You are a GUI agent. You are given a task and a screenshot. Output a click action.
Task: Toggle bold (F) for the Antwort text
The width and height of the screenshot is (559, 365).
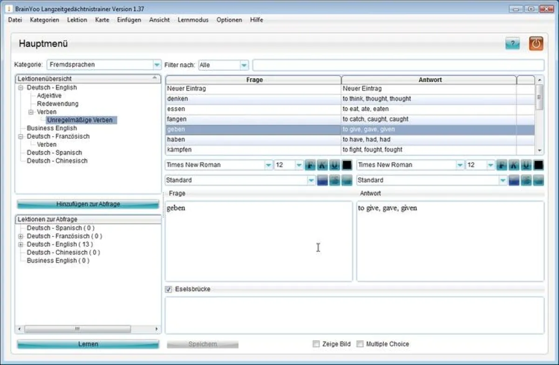tap(502, 165)
